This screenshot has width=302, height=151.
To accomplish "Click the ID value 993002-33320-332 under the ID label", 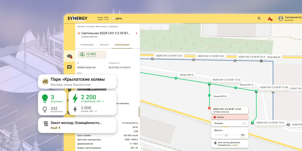I will tap(86, 67).
